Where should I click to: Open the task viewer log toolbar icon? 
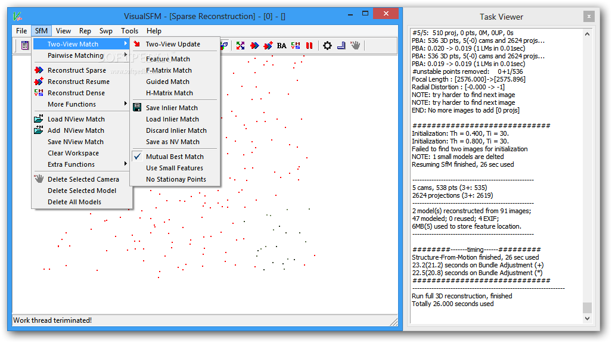click(25, 46)
